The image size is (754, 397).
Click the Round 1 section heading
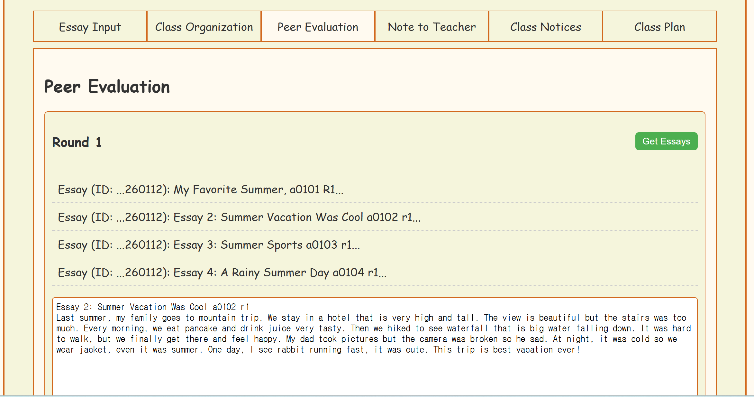[x=77, y=142]
